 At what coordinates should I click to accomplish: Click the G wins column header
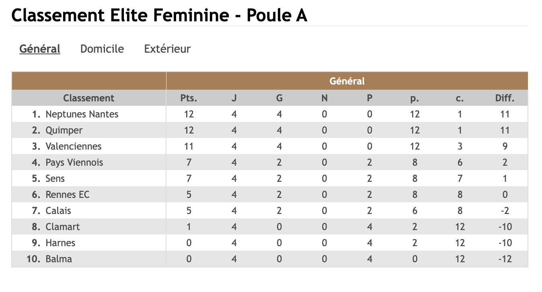(x=279, y=98)
